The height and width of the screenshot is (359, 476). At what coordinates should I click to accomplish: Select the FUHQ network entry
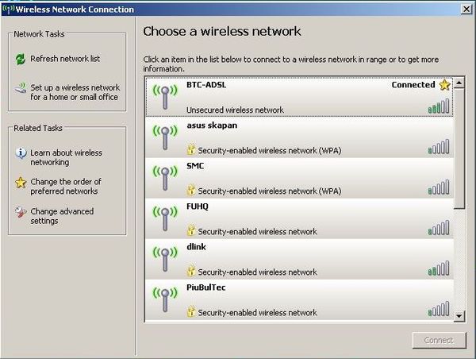click(299, 218)
